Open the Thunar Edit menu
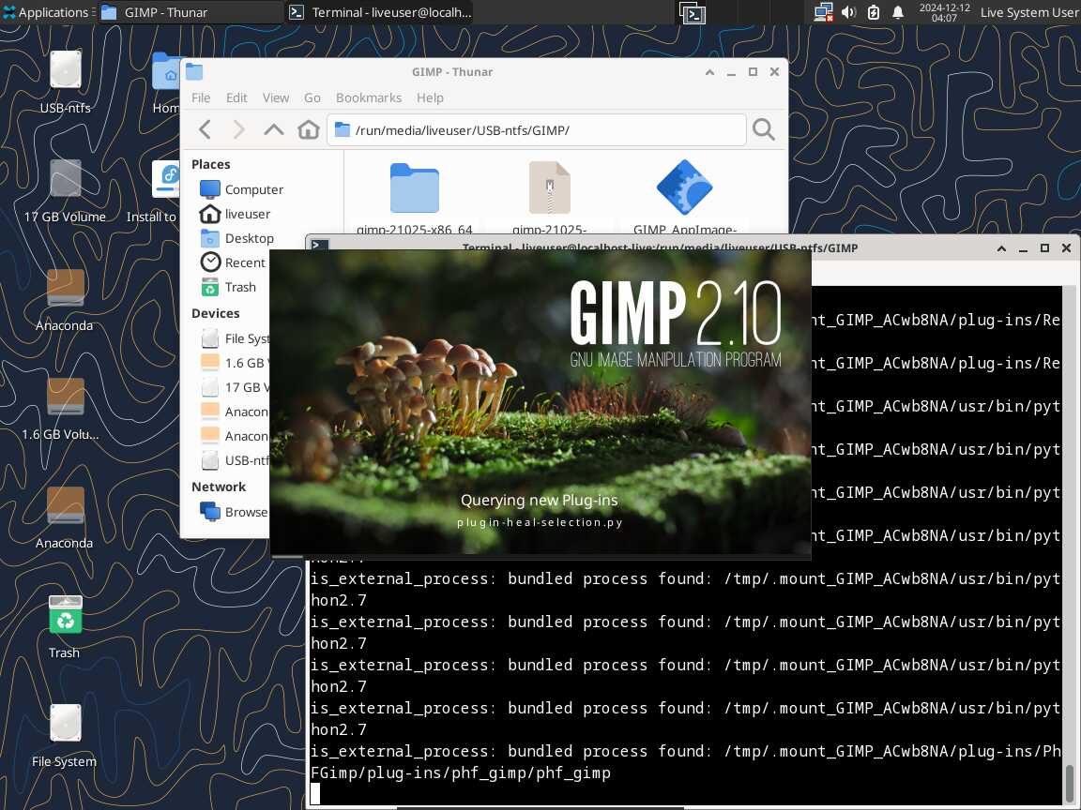Viewport: 1081px width, 810px height. point(236,97)
